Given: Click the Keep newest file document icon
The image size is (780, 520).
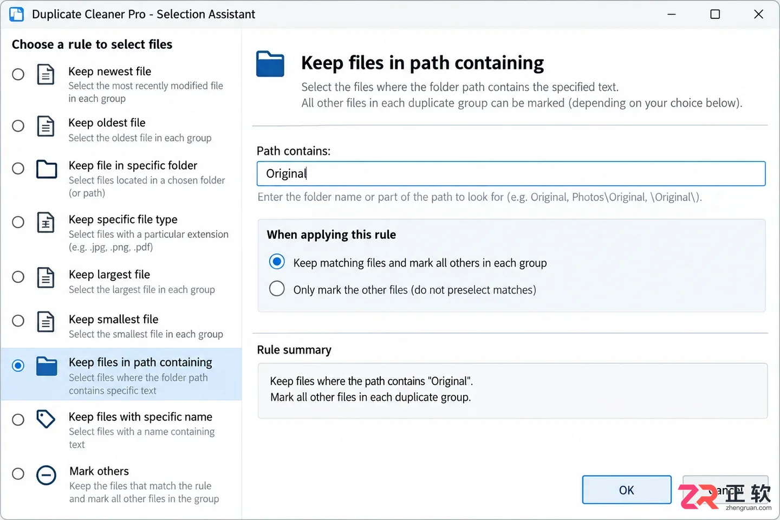Looking at the screenshot, I should (x=45, y=74).
